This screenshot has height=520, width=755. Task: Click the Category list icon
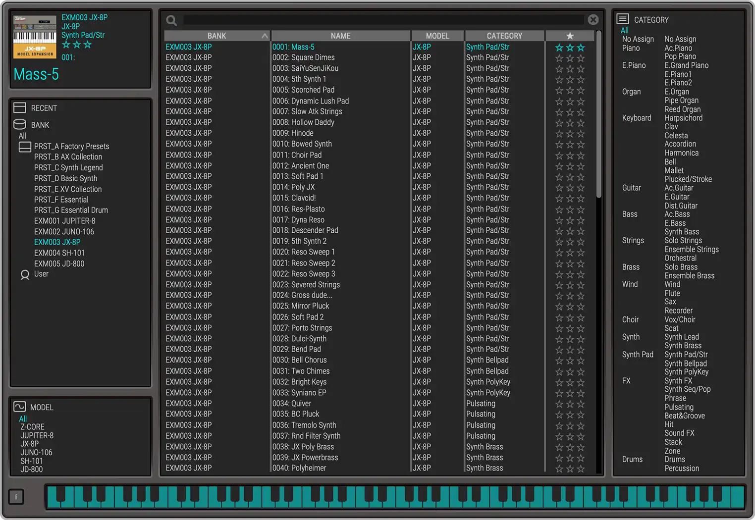point(623,19)
